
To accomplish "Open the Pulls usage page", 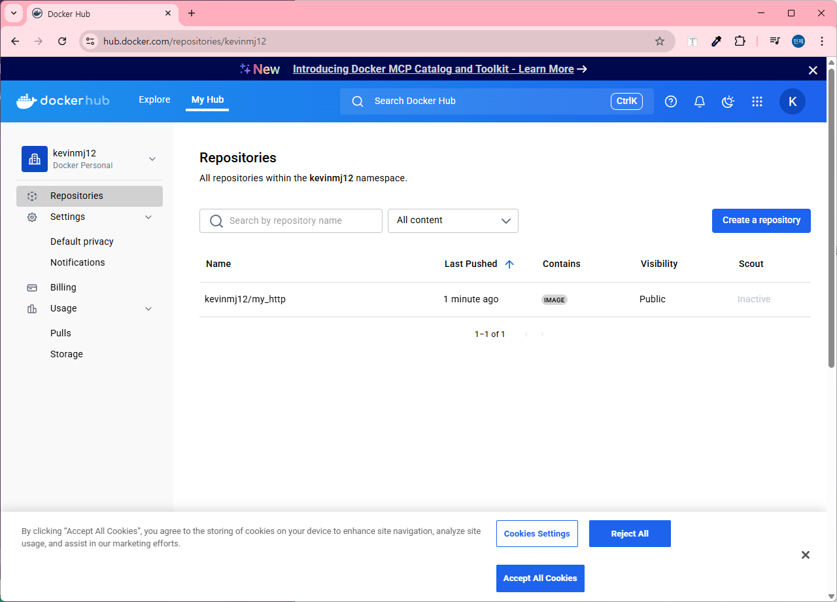I will pyautogui.click(x=61, y=334).
